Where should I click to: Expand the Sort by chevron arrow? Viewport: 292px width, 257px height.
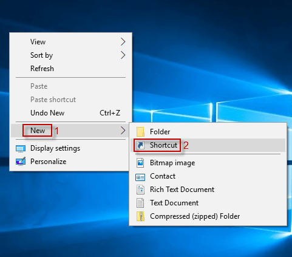click(123, 55)
